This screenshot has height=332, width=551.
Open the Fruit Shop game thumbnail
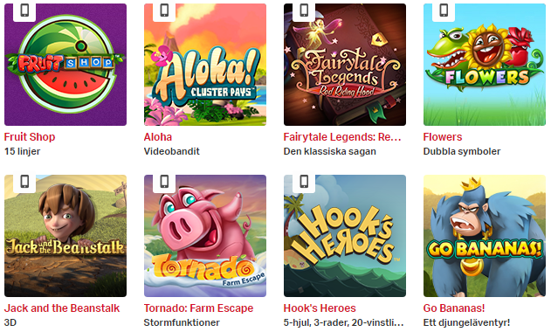65,65
